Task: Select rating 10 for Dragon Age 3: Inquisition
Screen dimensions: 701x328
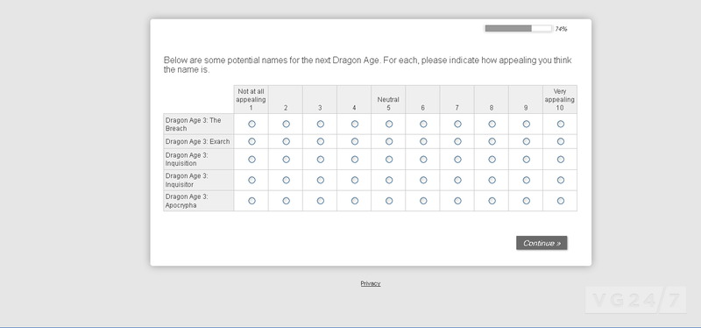Action: 561,160
